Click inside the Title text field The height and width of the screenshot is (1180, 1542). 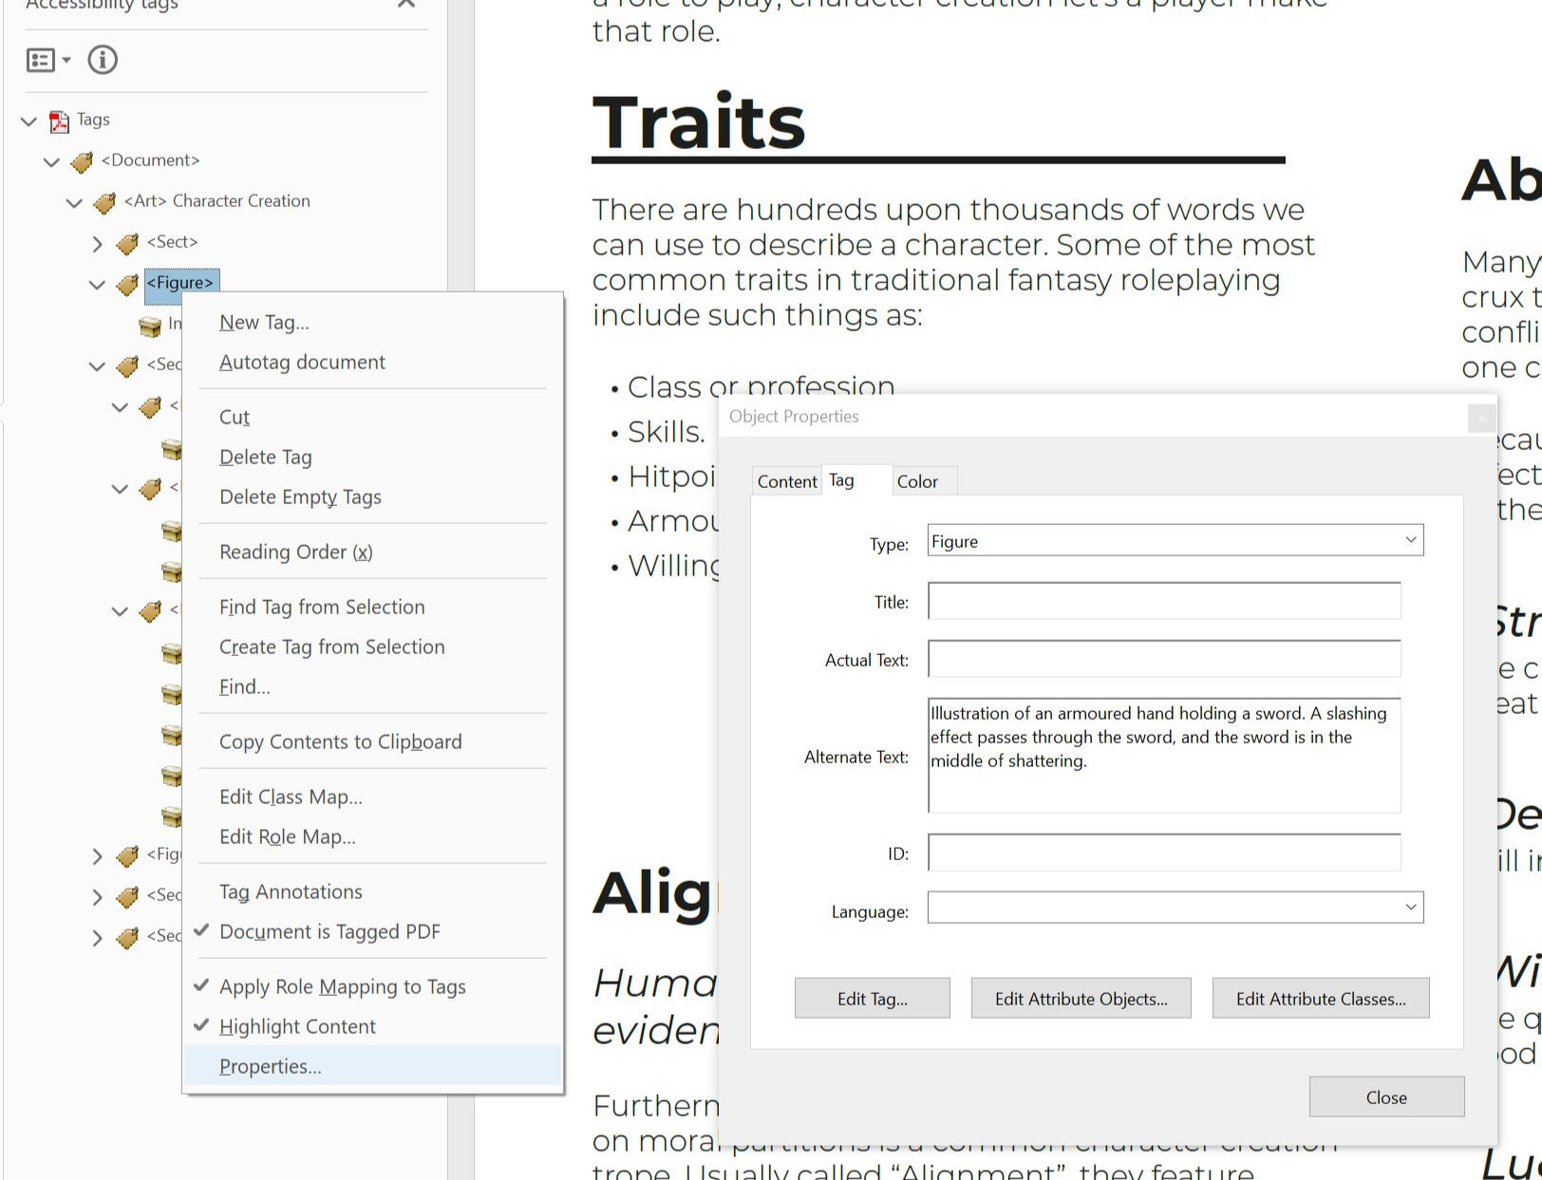click(1164, 601)
